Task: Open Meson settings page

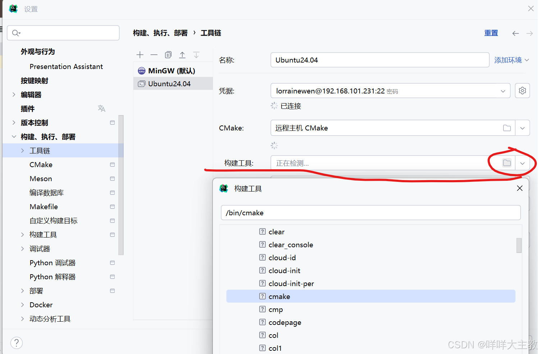Action: click(41, 179)
